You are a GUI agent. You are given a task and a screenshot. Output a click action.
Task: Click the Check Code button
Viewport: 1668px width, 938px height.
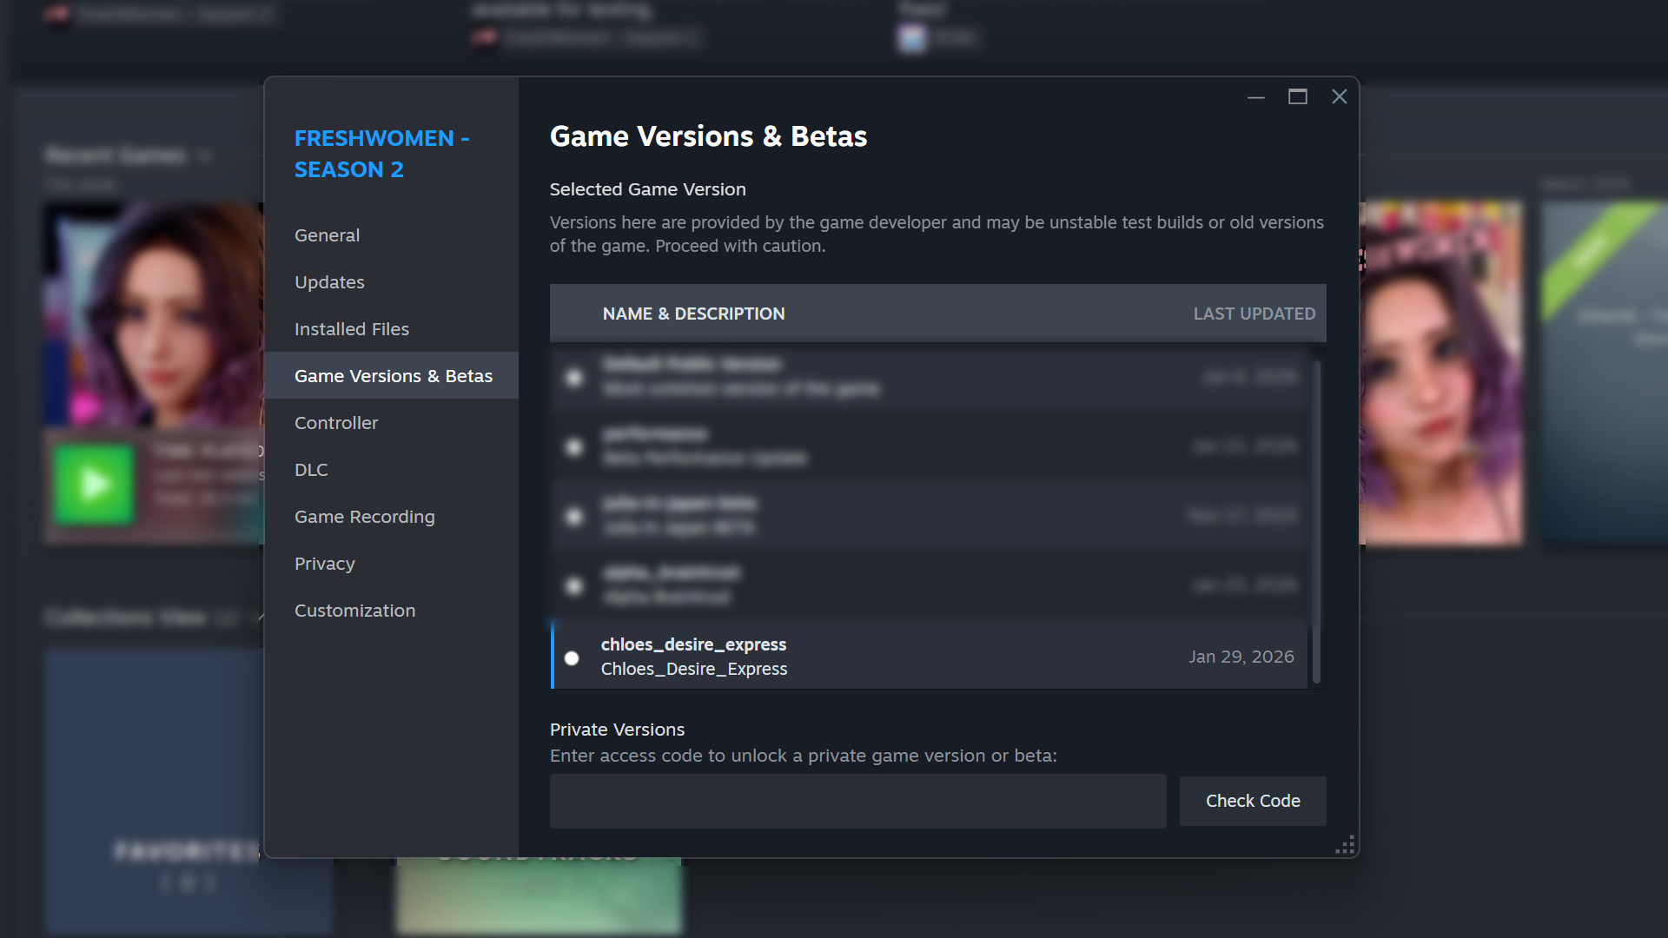click(x=1252, y=801)
